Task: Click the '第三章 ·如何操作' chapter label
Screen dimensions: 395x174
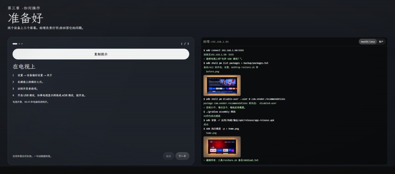Action: [24, 8]
